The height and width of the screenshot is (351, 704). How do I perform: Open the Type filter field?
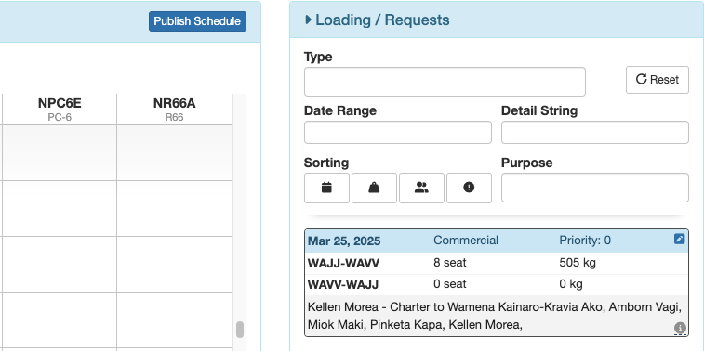(445, 82)
